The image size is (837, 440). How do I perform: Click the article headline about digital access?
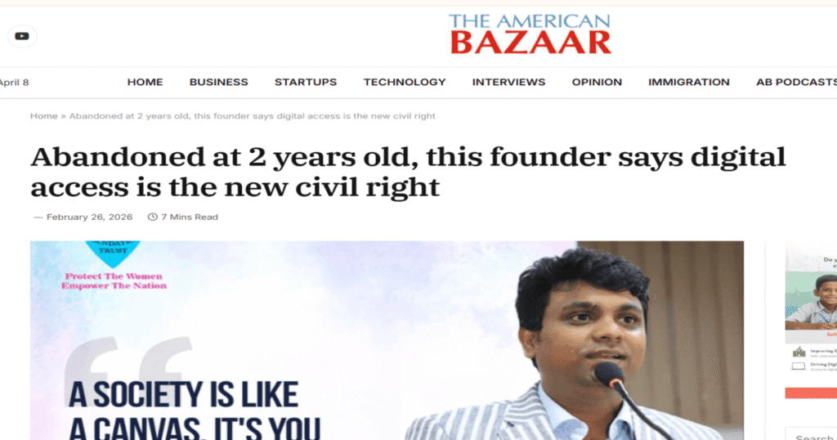tap(408, 172)
